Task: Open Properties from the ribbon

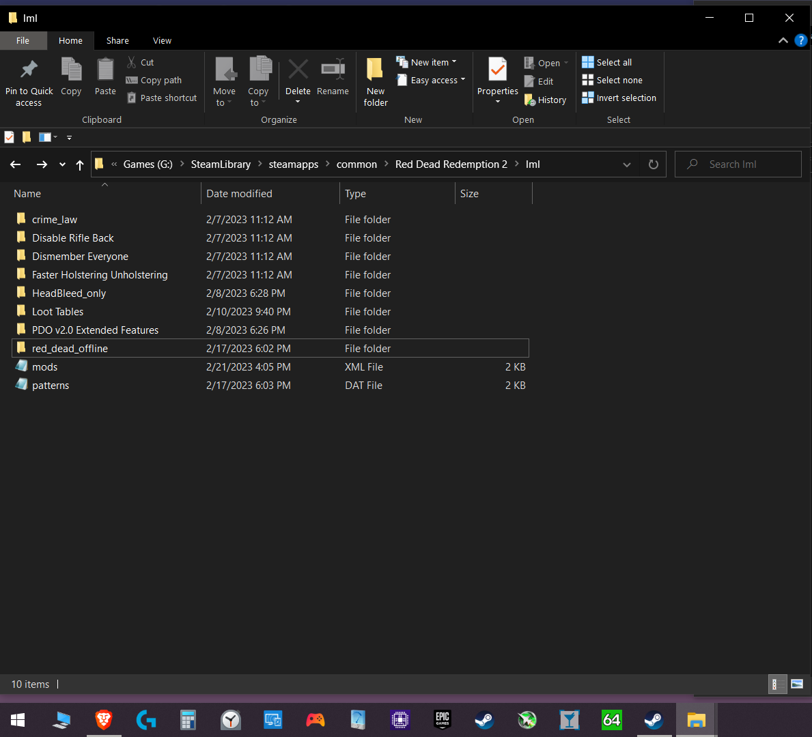Action: pyautogui.click(x=497, y=71)
